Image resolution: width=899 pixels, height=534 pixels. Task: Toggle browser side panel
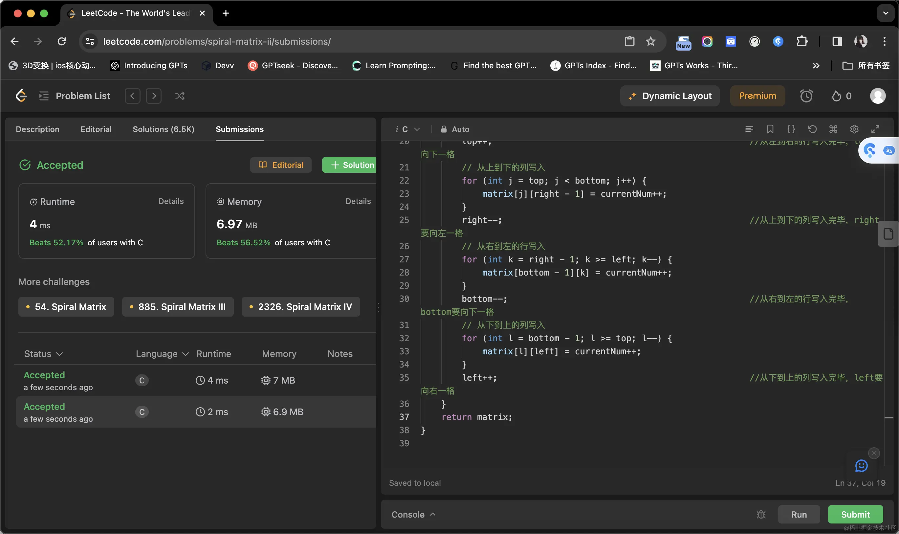click(837, 41)
